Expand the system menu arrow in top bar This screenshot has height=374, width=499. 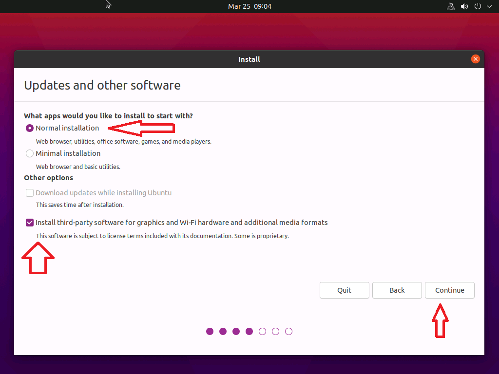(489, 7)
